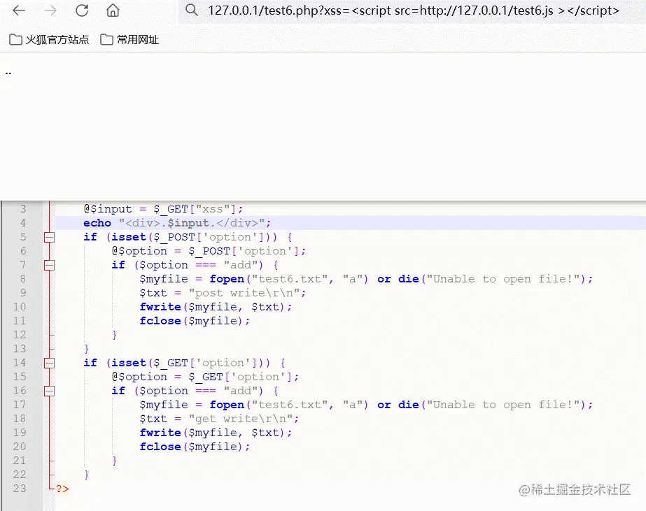Click the closing ?> PHP tag
This screenshot has width=646, height=511.
point(62,489)
